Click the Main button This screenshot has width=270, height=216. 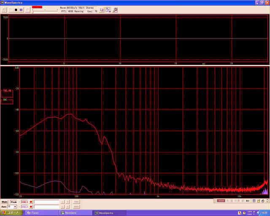(x=5, y=202)
